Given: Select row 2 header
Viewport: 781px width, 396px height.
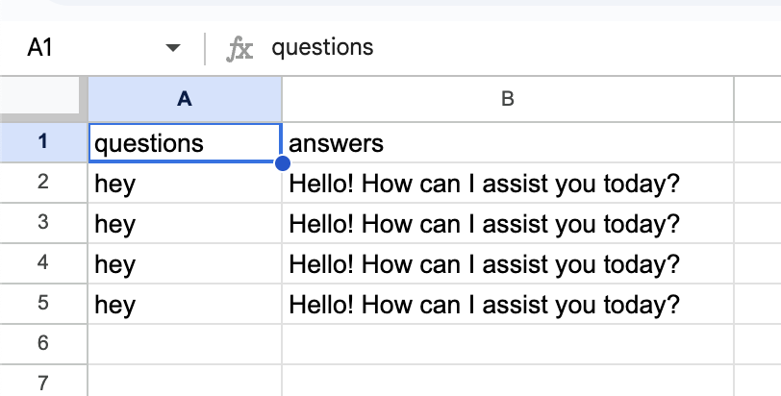Looking at the screenshot, I should coord(43,184).
